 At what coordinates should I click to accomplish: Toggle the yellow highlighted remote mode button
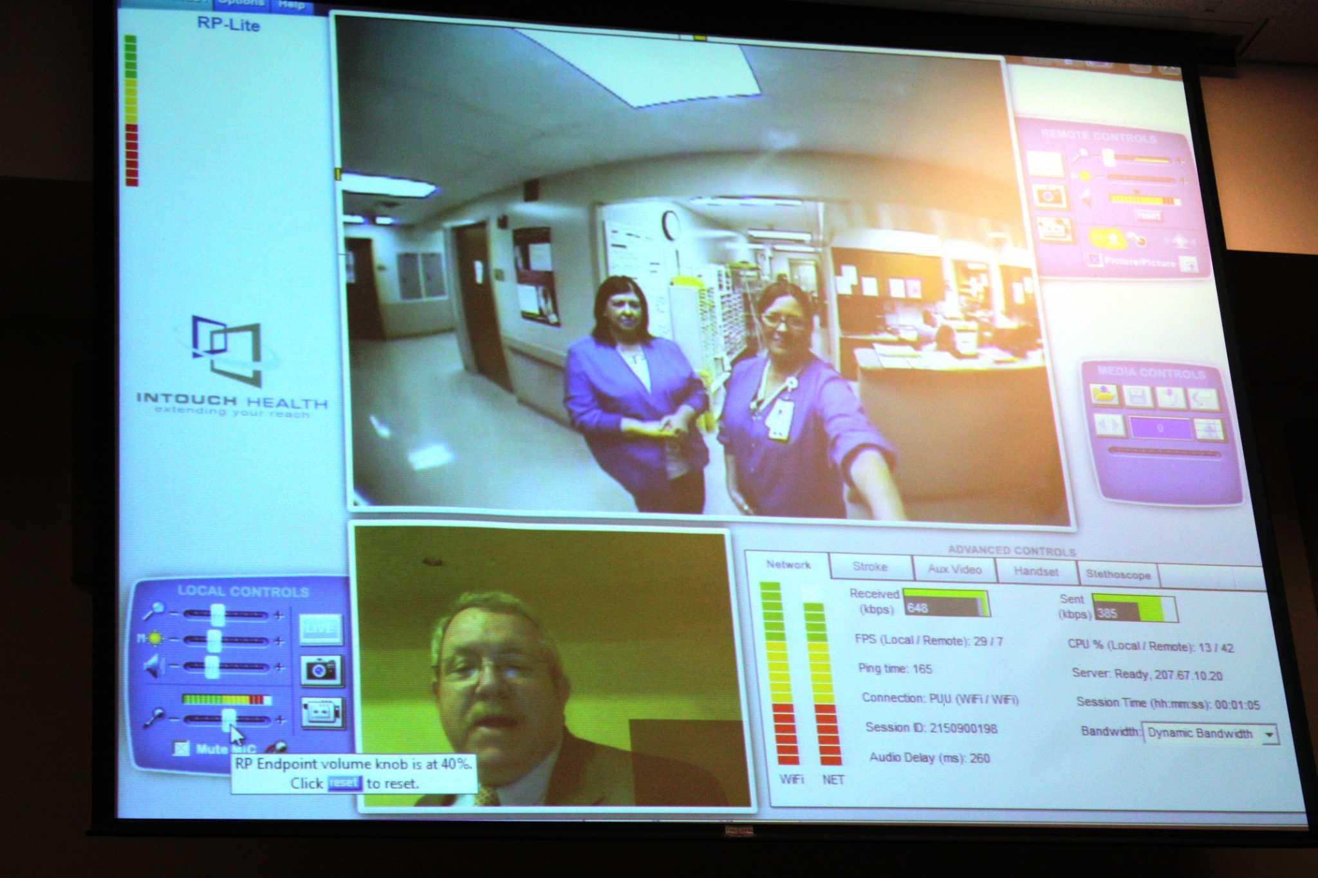tap(1108, 239)
